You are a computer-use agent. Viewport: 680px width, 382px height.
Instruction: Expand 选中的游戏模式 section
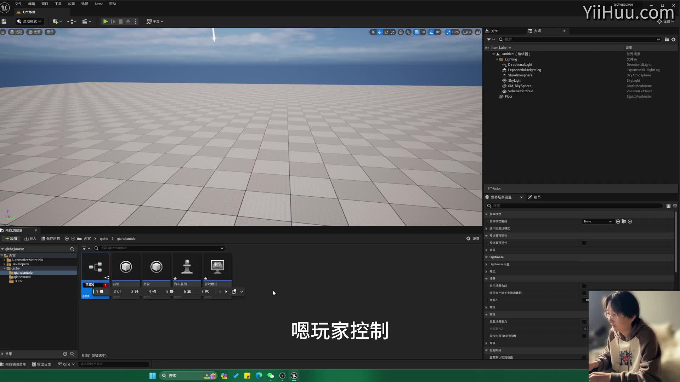(x=486, y=228)
